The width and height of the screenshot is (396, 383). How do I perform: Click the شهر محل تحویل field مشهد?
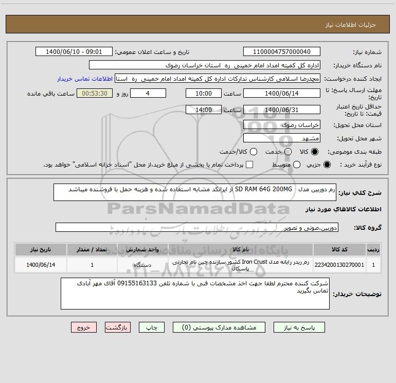[282, 138]
